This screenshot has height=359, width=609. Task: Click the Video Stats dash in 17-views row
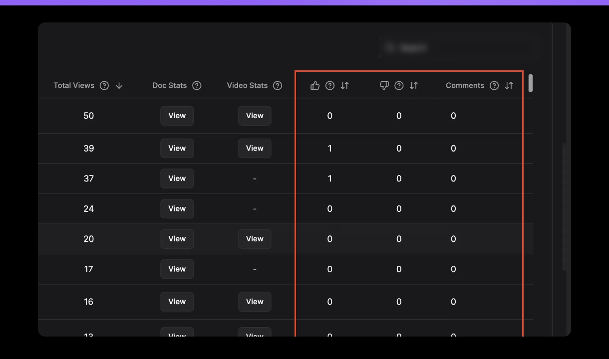tap(255, 269)
